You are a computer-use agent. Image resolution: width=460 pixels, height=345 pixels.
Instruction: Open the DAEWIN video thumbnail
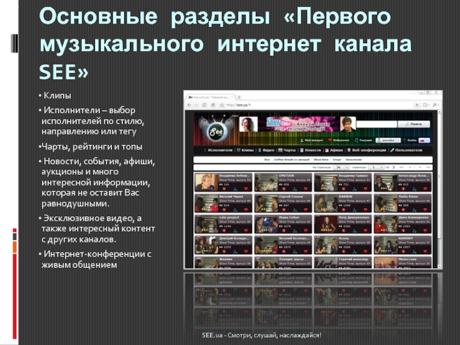tap(326, 204)
